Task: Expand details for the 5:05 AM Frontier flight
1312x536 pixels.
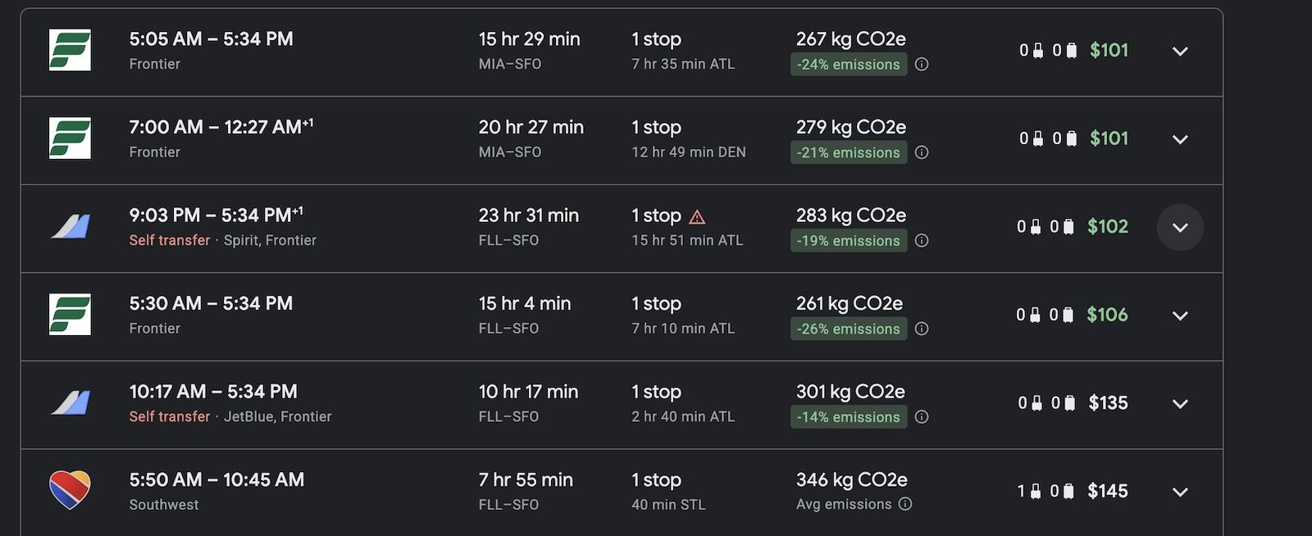Action: point(1180,51)
